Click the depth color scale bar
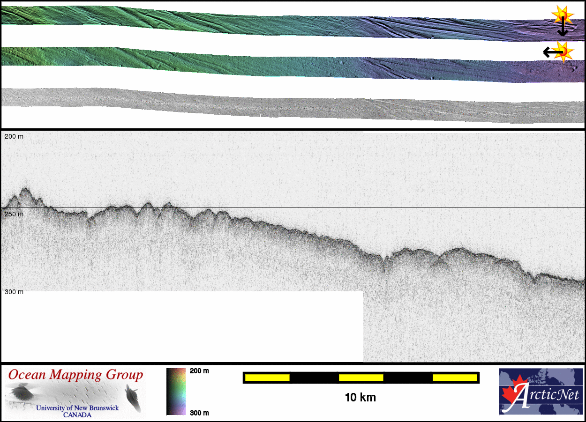This screenshot has width=586, height=422. coord(176,392)
